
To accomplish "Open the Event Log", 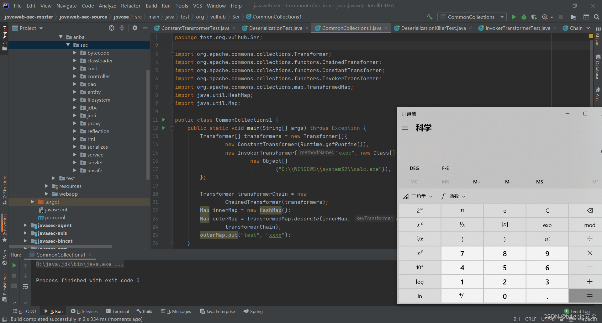I will (577, 311).
